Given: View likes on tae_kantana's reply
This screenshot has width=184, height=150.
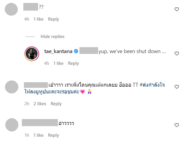Looking at the screenshot, I should [58, 63].
